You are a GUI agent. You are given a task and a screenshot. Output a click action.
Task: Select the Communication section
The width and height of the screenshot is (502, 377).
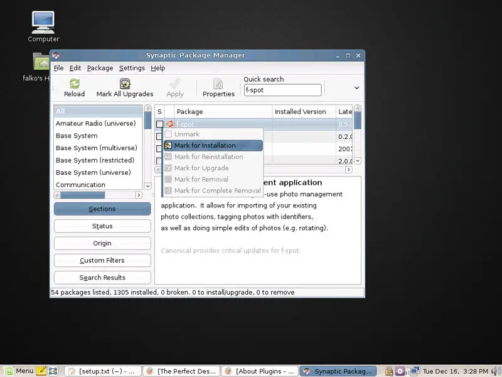click(98, 185)
